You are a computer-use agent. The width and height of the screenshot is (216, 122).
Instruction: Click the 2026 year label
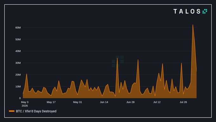tap(25, 106)
